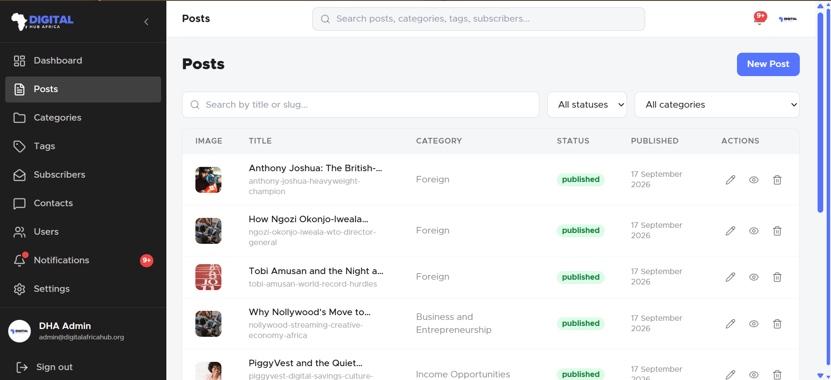Screen dimensions: 831x380
Task: Open Subscribers in the sidebar
Action: pyautogui.click(x=83, y=175)
